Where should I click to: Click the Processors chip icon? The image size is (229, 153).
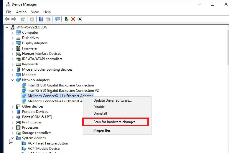(18, 127)
